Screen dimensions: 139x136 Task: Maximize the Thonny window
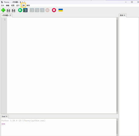click(x=132, y=2)
